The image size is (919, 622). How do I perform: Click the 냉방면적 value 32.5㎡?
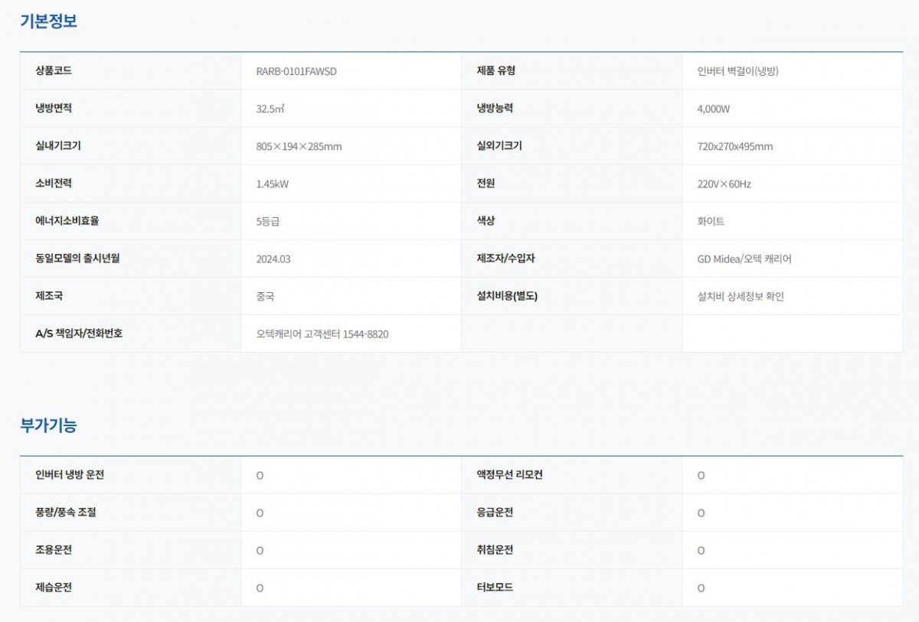point(270,109)
